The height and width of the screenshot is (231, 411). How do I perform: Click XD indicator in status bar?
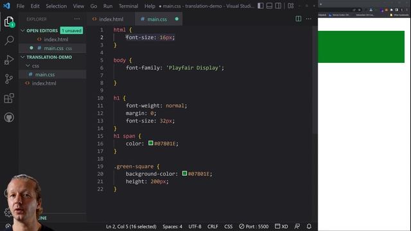coord(281,227)
